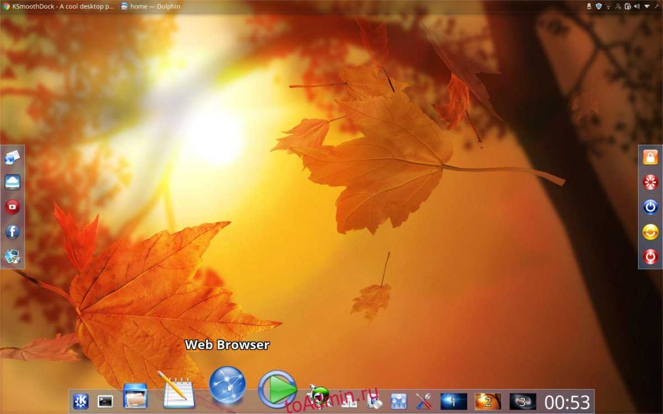Click the 00:53 clock in dock
663x414 pixels.
click(567, 402)
